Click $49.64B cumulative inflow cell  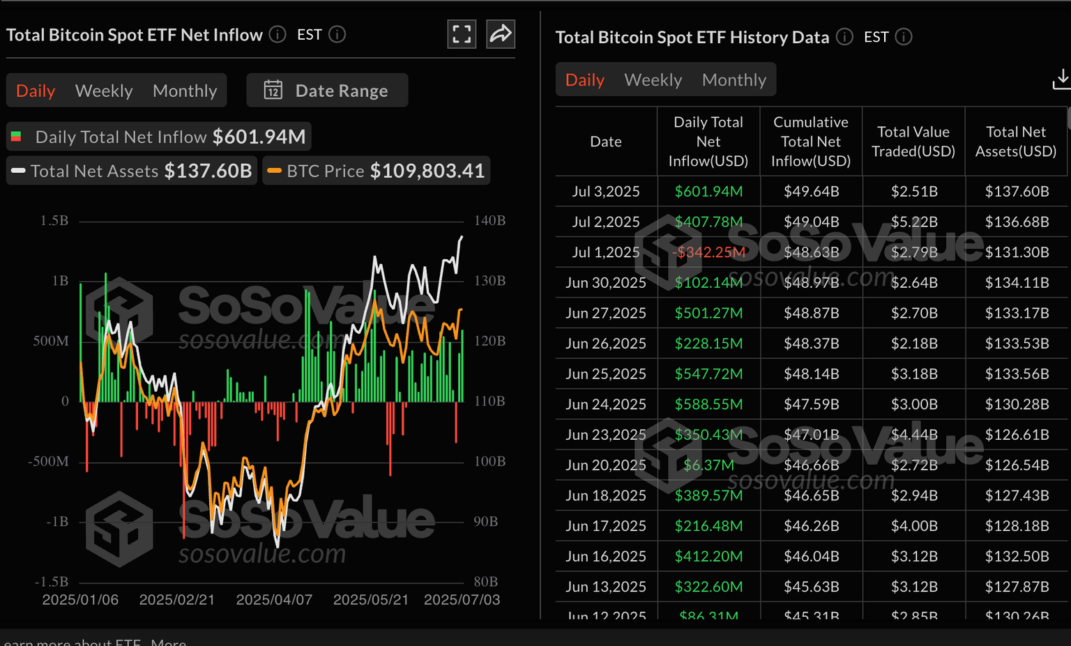tap(811, 191)
